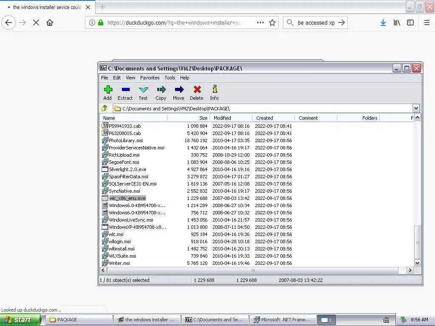Click horizontal scroll left arrow
Screen dimensions: 435x326
(x=103, y=270)
